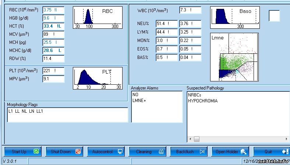Open the RBC histogram graph
This screenshot has width=290, height=165.
coord(97,18)
